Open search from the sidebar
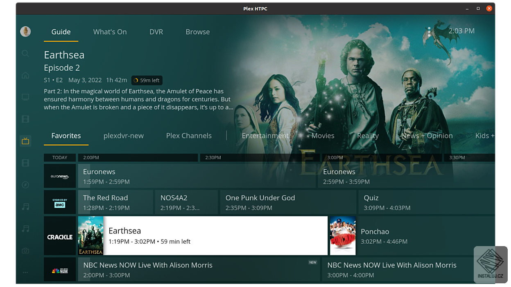Image resolution: width=511 pixels, height=287 pixels. tap(25, 54)
